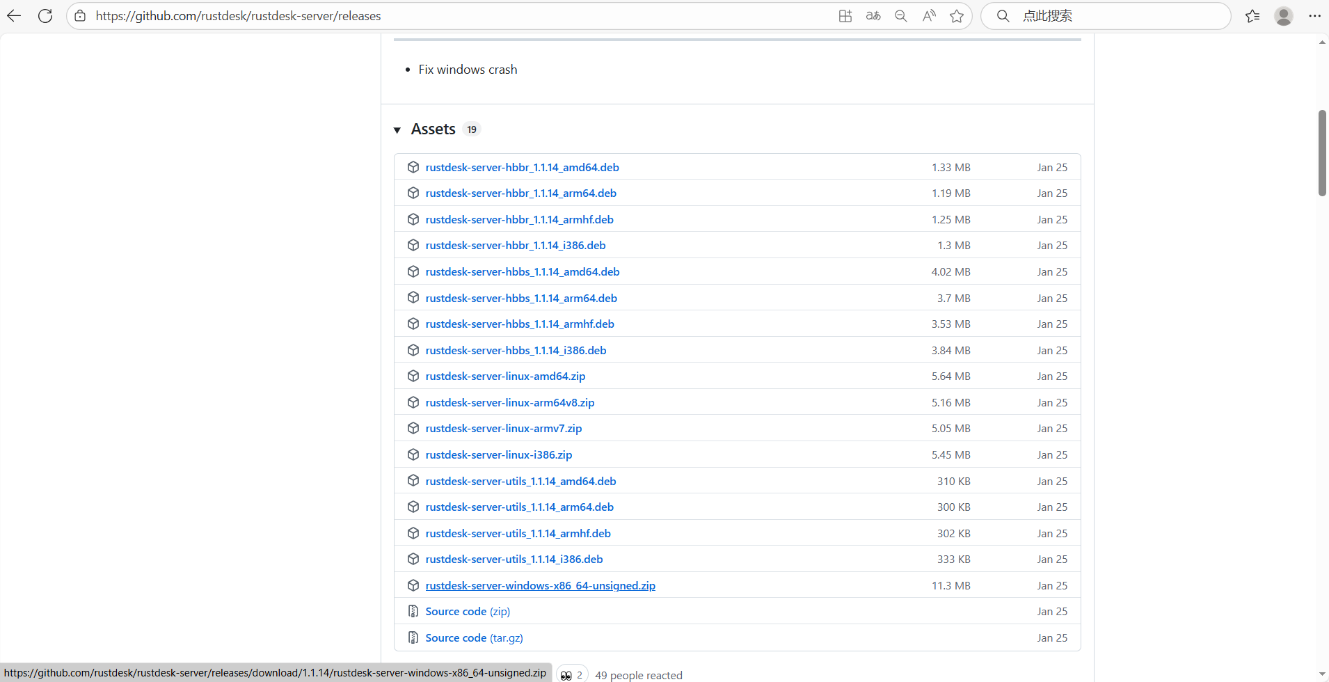Click the eyes reaction button with count 2
The width and height of the screenshot is (1329, 682).
click(x=572, y=674)
